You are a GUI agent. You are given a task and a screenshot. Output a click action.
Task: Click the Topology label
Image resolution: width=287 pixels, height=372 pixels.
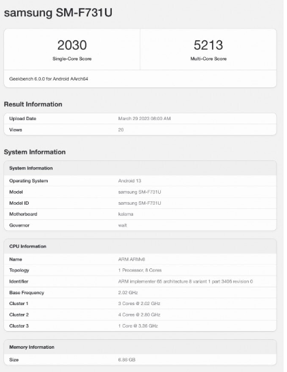click(x=19, y=270)
